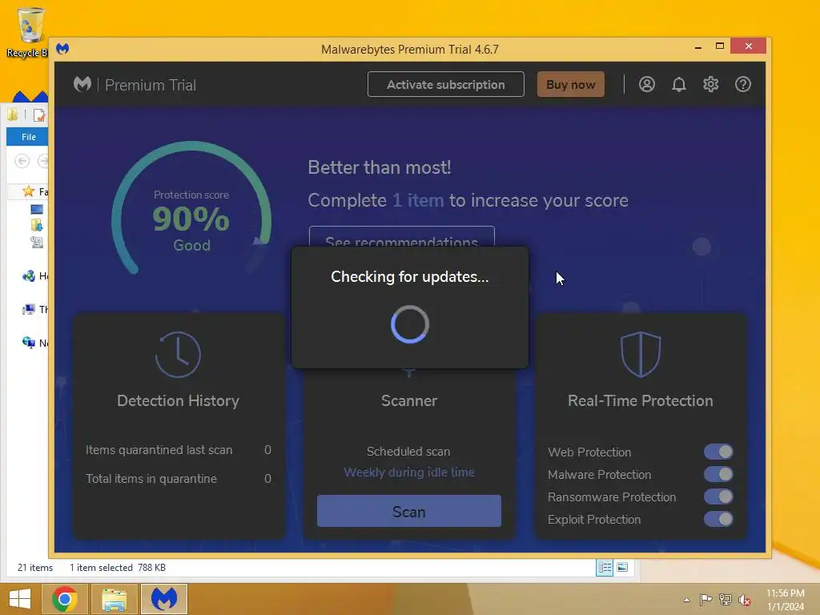Image resolution: width=820 pixels, height=615 pixels.
Task: Select Homegroup in Explorer sidebar
Action: click(34, 276)
